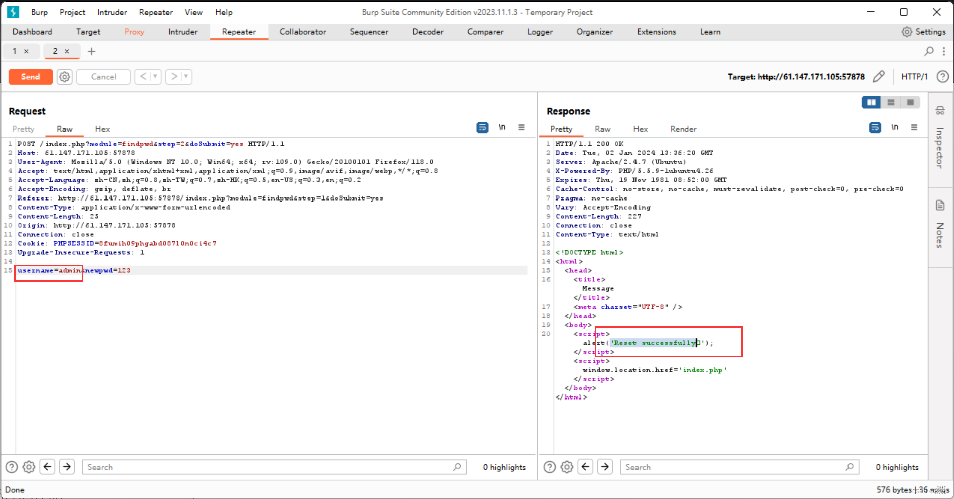
Task: Open the Help menu
Action: pyautogui.click(x=224, y=12)
